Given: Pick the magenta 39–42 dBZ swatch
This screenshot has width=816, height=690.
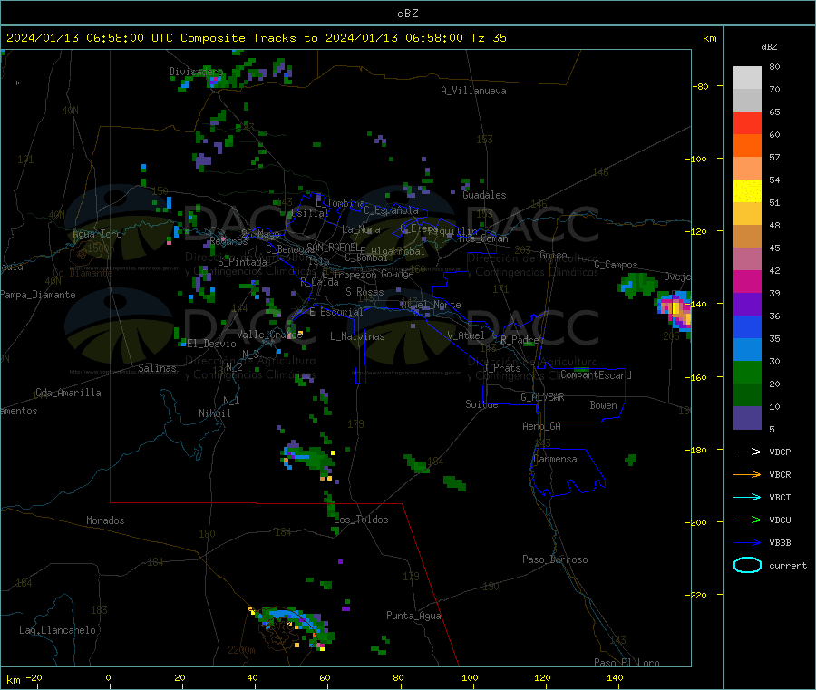Looking at the screenshot, I should 747,281.
